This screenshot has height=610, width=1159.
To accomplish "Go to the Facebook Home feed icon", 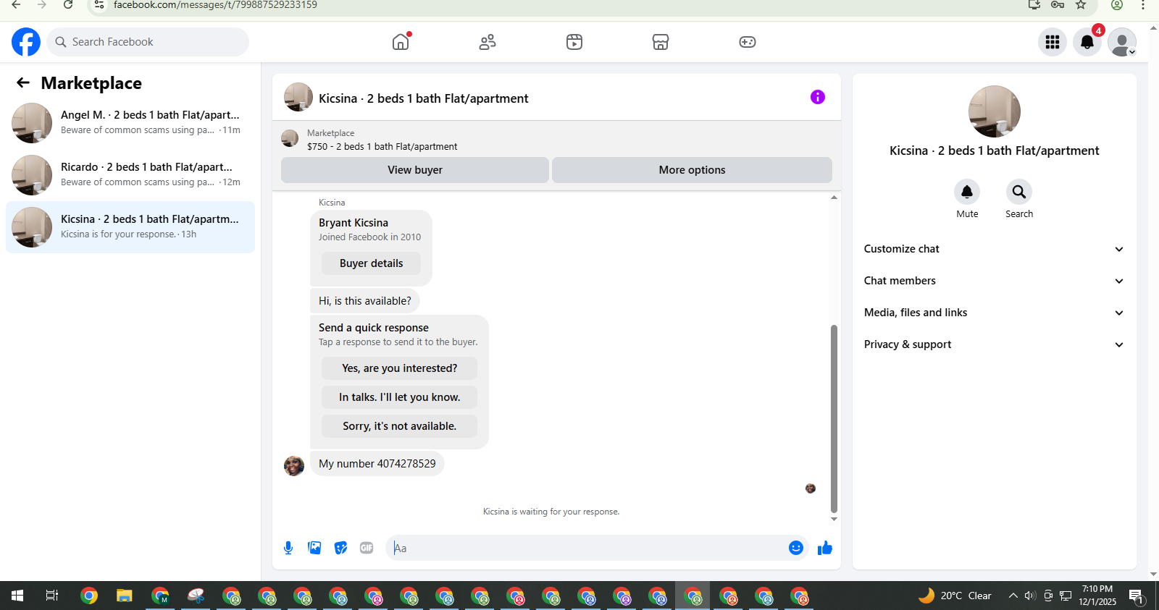I will 401,42.
